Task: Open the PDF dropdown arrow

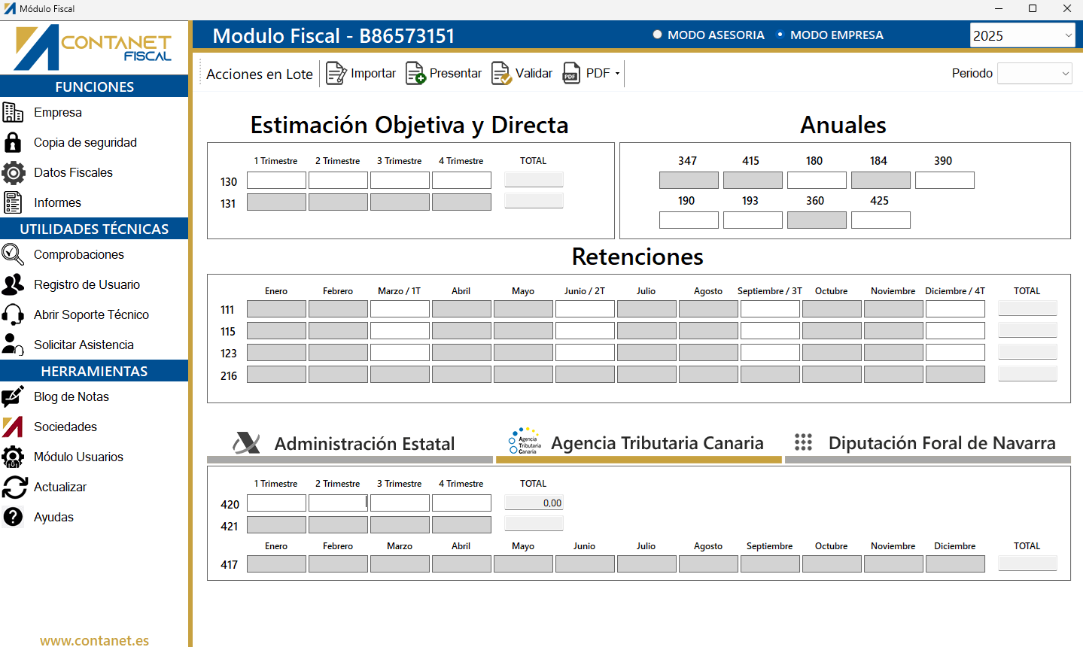Action: 617,74
